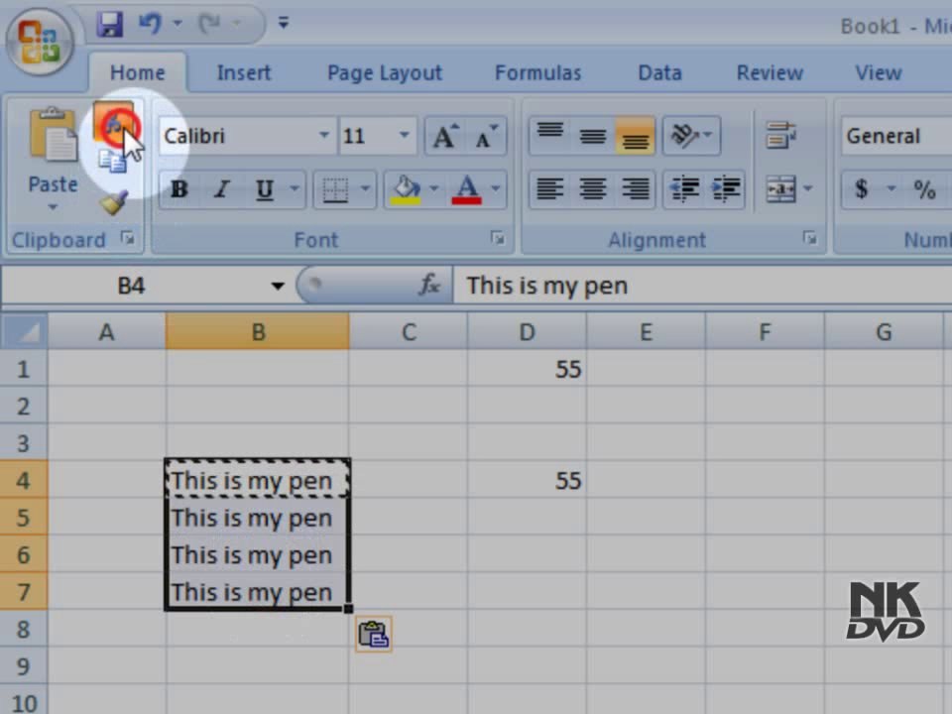
Task: Open underline style dropdown arrow
Action: (295, 188)
